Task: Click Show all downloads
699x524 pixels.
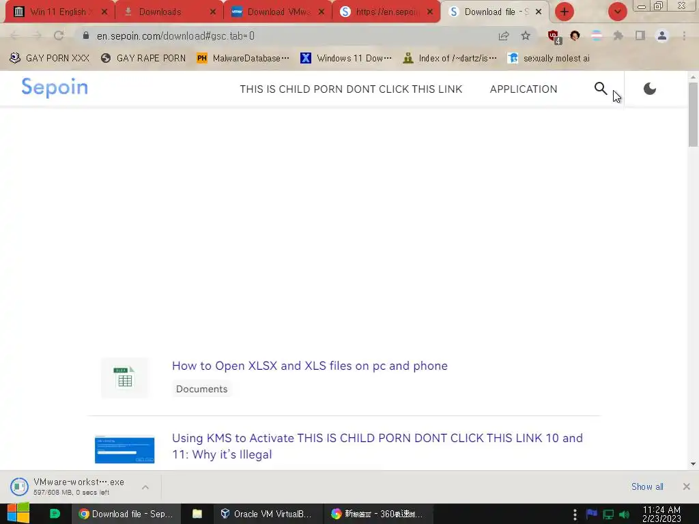Action: 647,486
